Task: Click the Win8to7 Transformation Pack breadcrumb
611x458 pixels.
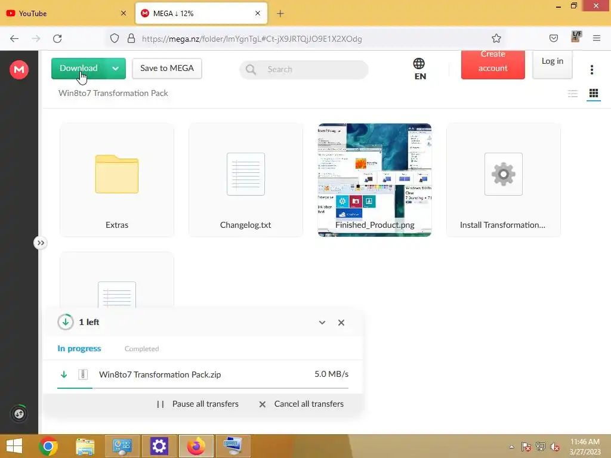Action: pos(113,93)
